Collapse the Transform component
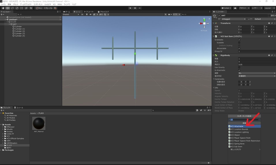This screenshot has width=276, height=165. (213, 23)
